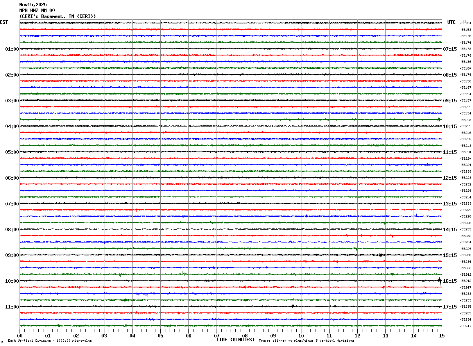473x346 pixels.
Task: Click the 16:15 UTC time label
Action: [450, 281]
